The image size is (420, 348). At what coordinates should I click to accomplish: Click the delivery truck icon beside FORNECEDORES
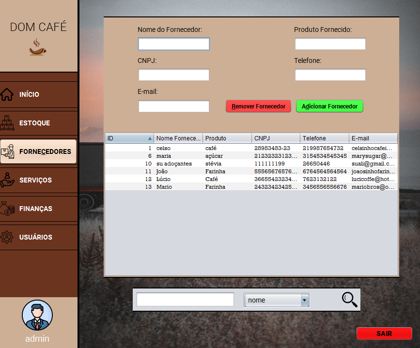coord(8,151)
